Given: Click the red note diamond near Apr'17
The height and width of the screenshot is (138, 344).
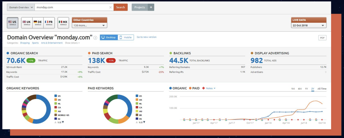Looking at the screenshot, I should coord(214,120).
